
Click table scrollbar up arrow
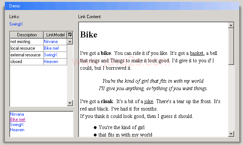coord(70,42)
